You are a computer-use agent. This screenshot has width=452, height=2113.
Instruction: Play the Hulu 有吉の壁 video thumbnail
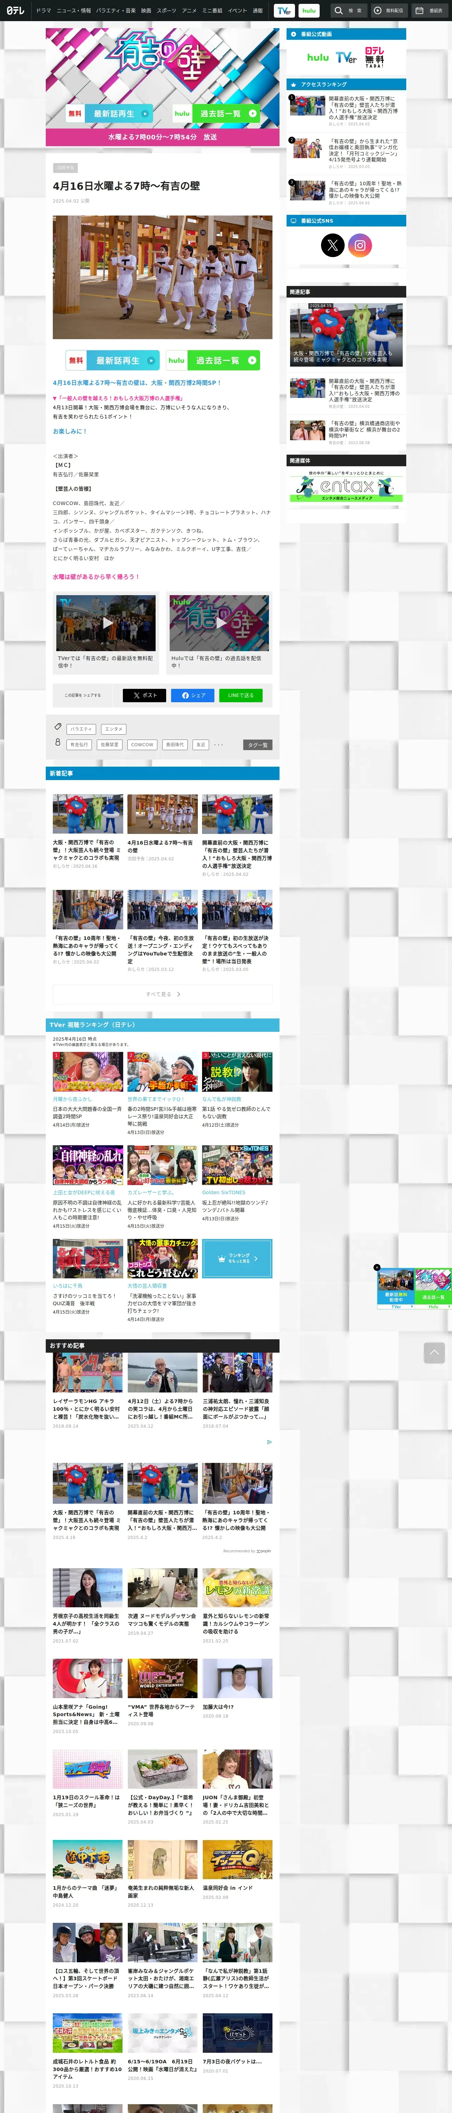[219, 623]
